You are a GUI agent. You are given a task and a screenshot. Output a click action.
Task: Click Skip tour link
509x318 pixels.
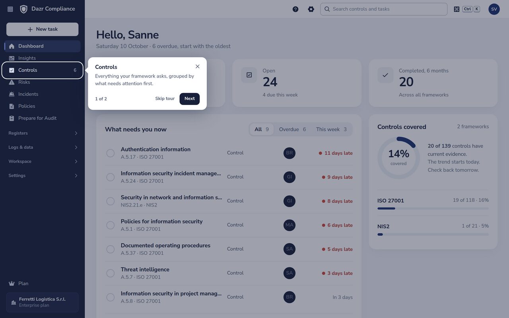coord(165,99)
